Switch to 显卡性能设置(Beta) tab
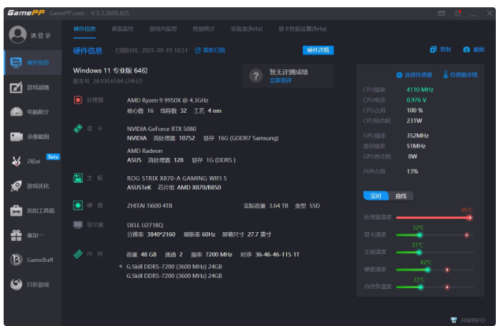Viewport: 498px width, 326px height. [302, 29]
